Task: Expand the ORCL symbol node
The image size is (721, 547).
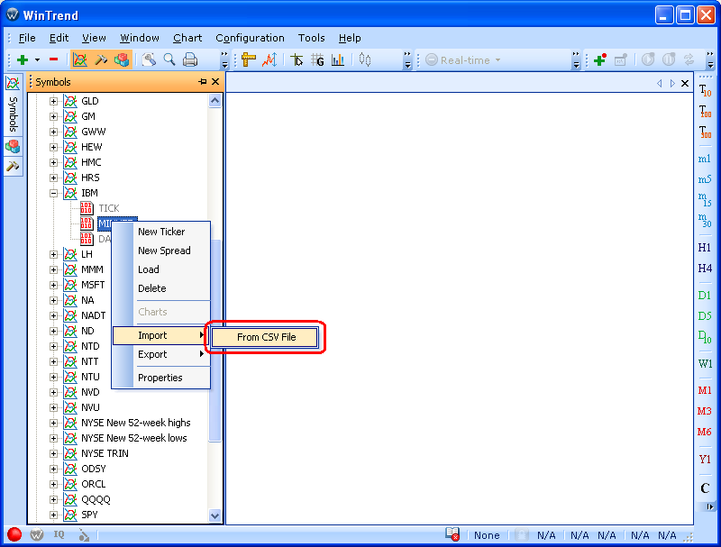Action: [x=53, y=484]
